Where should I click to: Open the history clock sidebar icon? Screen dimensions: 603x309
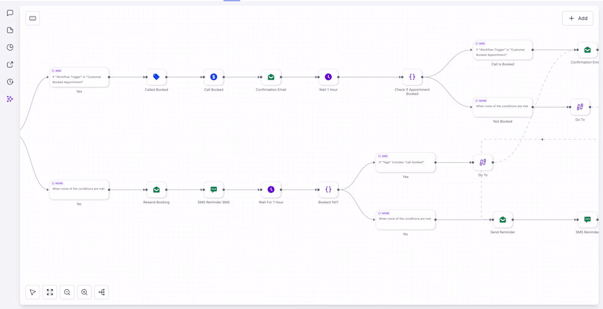(x=10, y=82)
